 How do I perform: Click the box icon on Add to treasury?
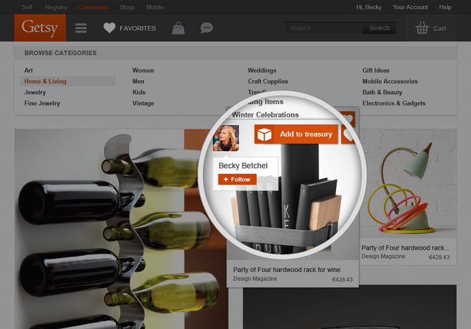(x=264, y=134)
